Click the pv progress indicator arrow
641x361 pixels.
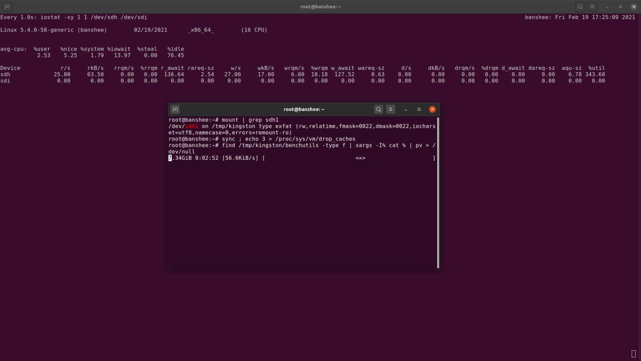(x=360, y=158)
